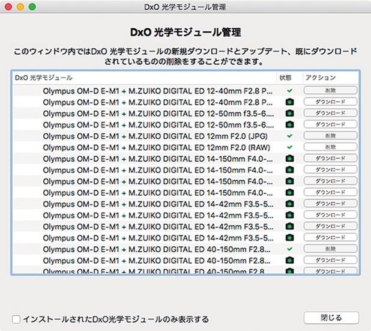Click the yellow minimize window button
The height and width of the screenshot is (331, 371).
click(x=20, y=7)
